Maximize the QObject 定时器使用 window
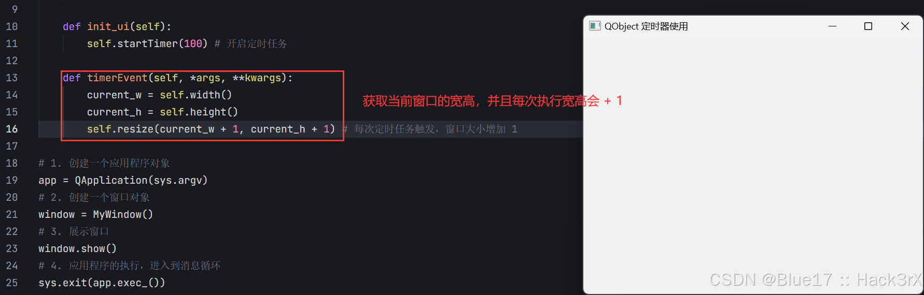924x295 pixels. point(868,26)
